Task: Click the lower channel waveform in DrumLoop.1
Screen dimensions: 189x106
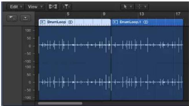Action: point(147,82)
